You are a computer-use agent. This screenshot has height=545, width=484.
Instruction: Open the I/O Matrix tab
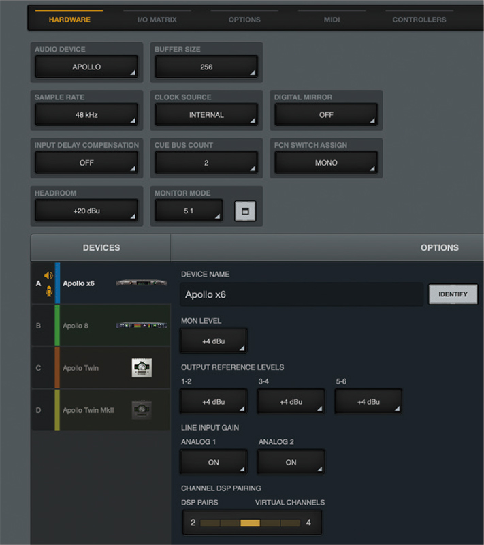157,20
